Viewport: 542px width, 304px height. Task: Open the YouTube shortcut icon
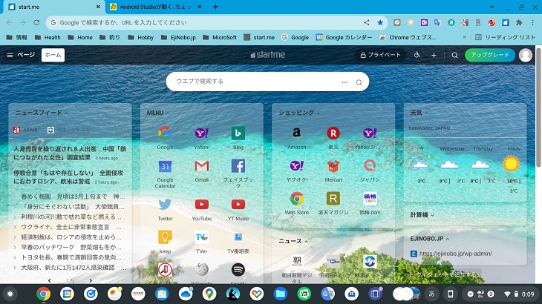tap(201, 205)
